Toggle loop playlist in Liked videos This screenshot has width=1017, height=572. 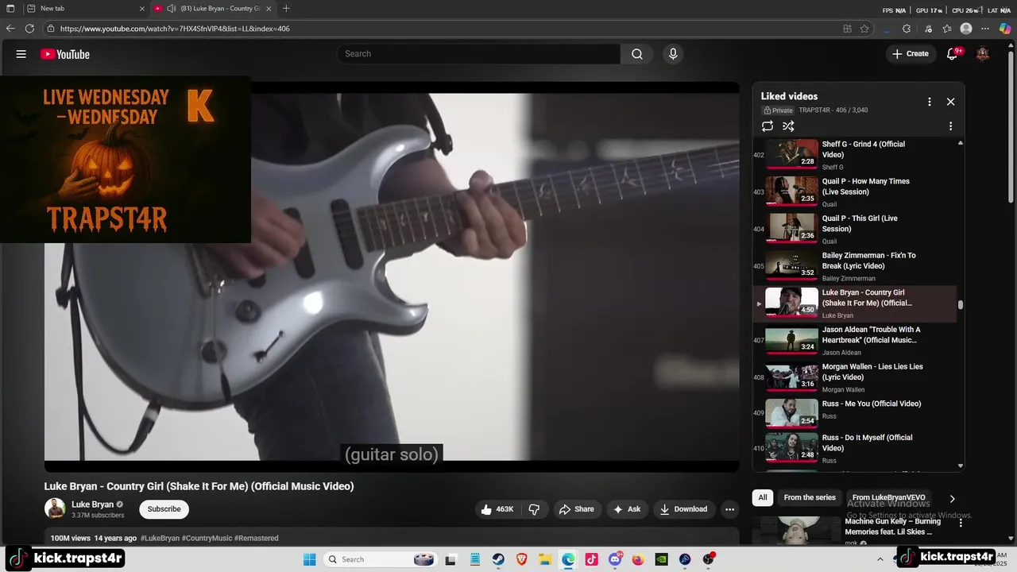(768, 126)
